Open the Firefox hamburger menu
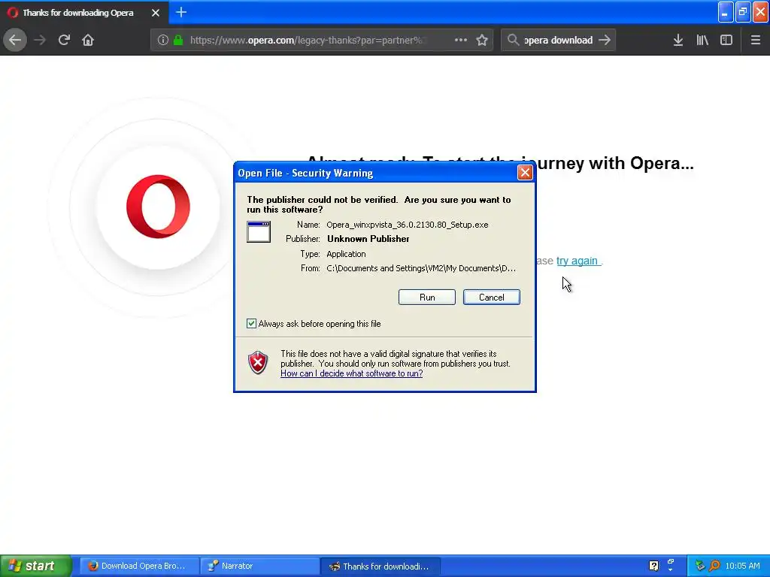Screen dimensions: 770x577 click(x=756, y=40)
